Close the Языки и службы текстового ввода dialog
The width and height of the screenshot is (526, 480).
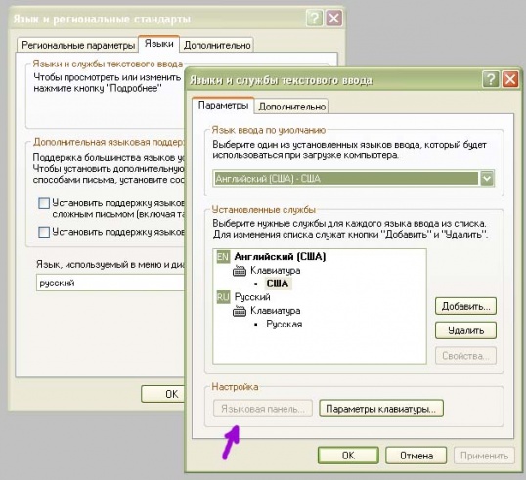click(510, 80)
